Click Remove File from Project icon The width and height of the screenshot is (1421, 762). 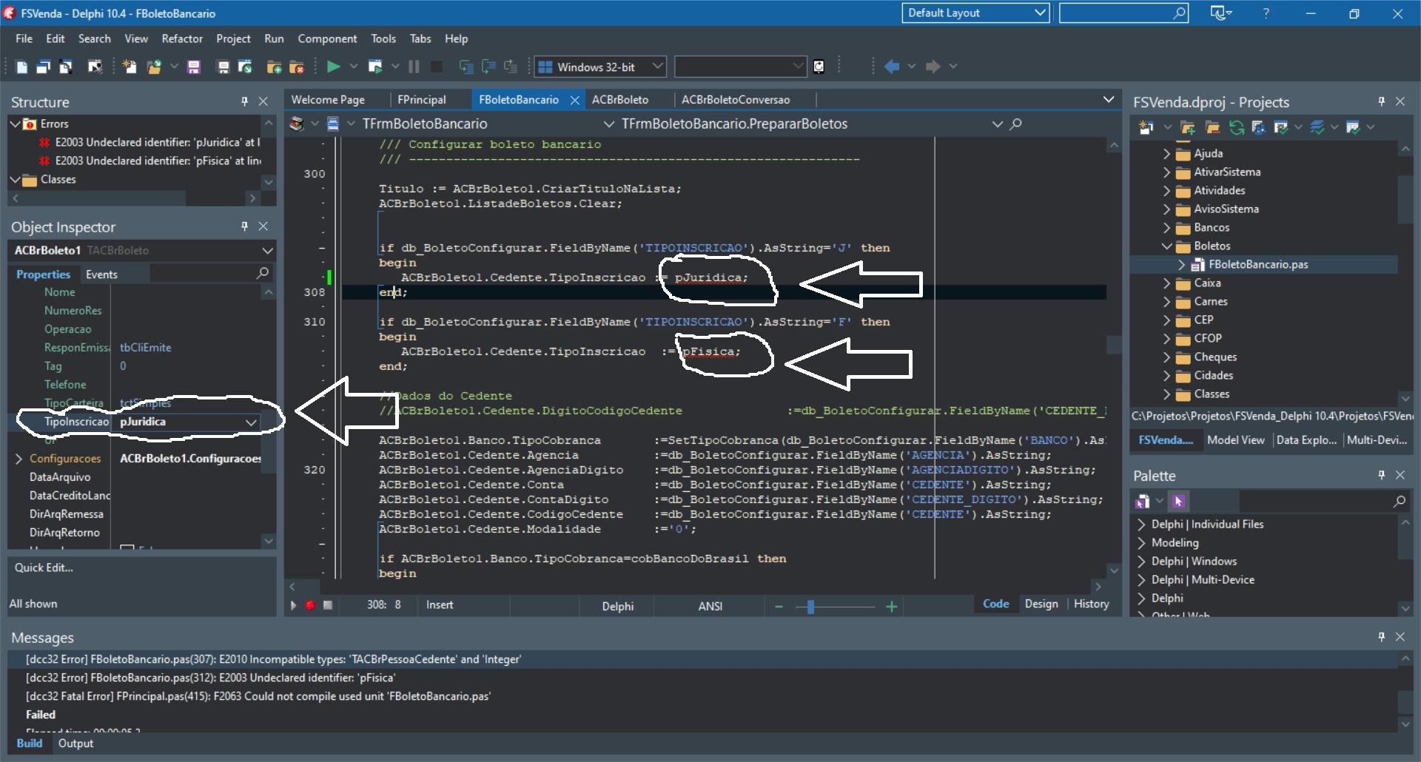297,67
